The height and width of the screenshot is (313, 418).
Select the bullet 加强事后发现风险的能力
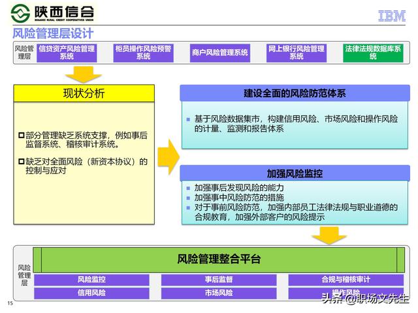(x=239, y=188)
